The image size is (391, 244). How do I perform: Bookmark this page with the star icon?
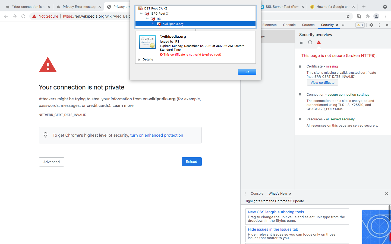[348, 16]
